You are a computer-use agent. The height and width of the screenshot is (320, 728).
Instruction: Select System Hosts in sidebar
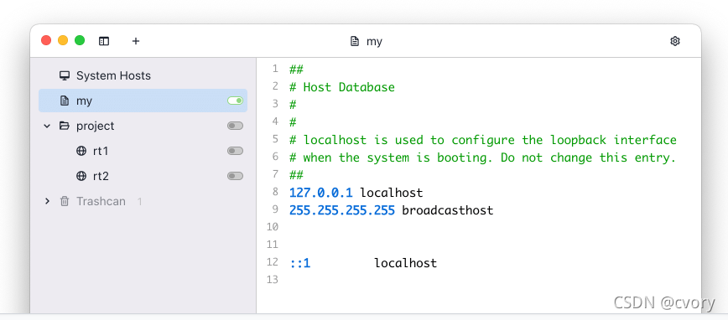coord(143,75)
